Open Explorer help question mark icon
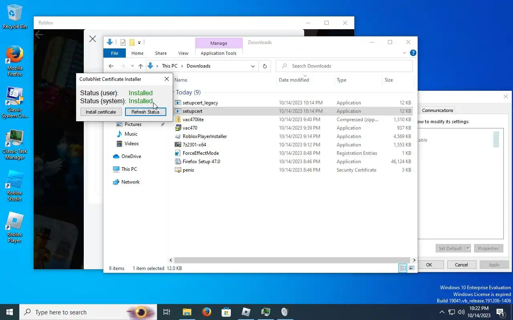 pos(413,53)
